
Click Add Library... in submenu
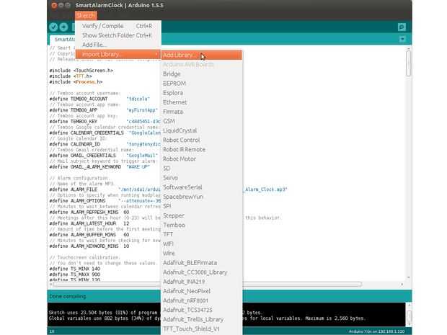(202, 55)
